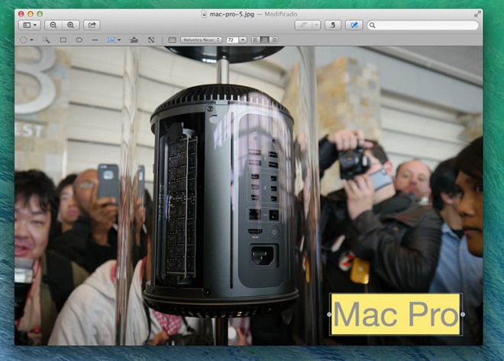The width and height of the screenshot is (504, 361).
Task: Toggle the edit toolbar button
Action: [x=354, y=25]
